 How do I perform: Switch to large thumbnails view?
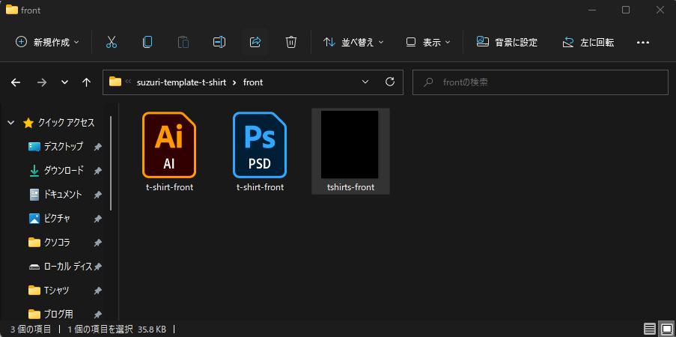(666, 329)
